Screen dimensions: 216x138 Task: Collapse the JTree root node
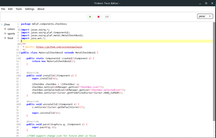point(2,25)
